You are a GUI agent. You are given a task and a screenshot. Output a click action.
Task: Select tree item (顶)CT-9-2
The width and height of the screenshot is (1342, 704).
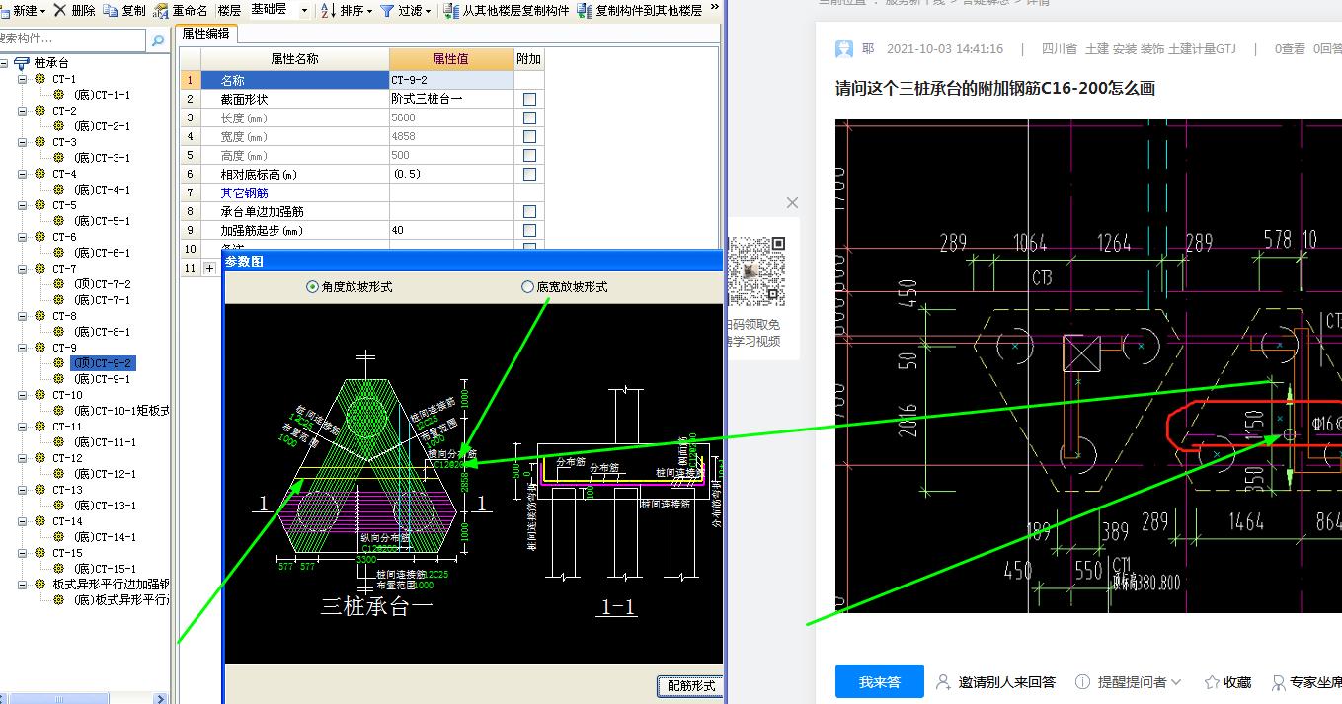pyautogui.click(x=102, y=363)
